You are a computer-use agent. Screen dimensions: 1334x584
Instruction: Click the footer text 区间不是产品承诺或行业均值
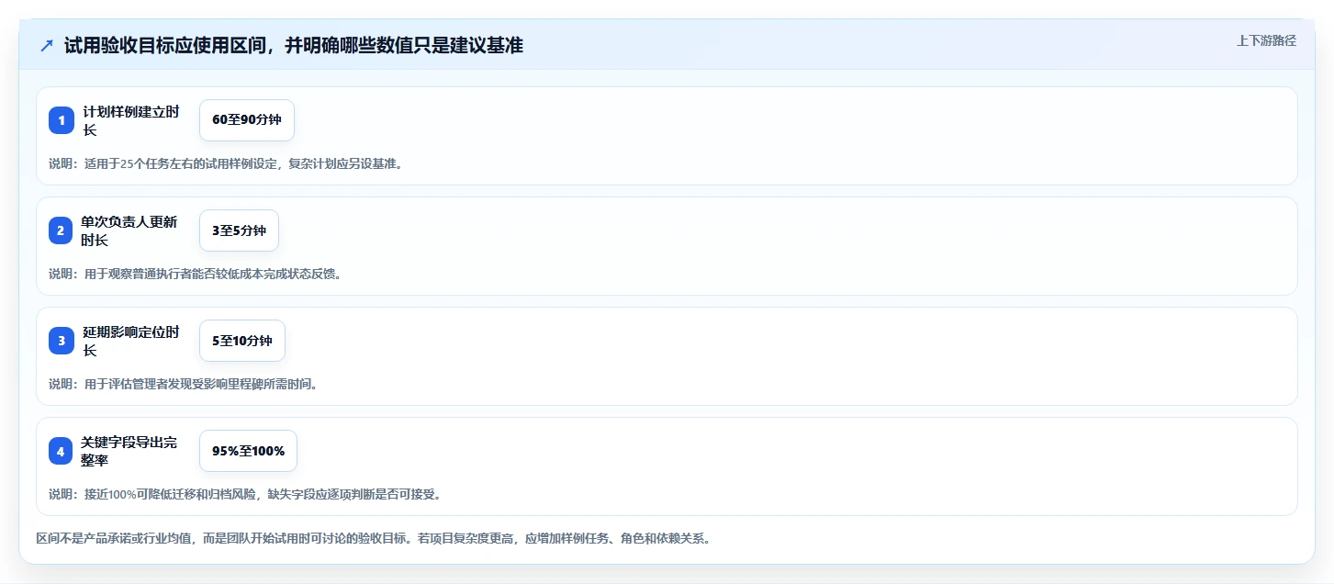pos(373,538)
